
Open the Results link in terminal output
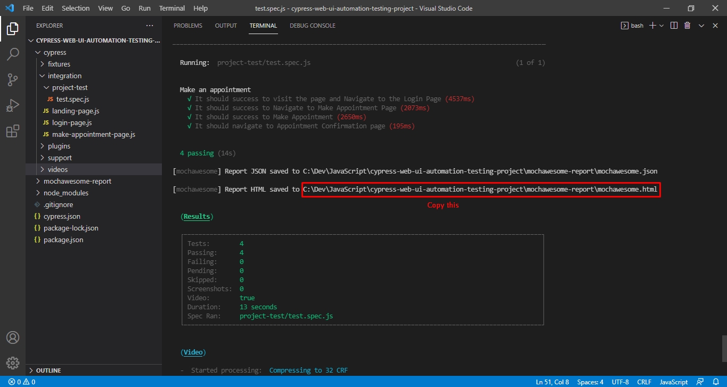(x=197, y=216)
